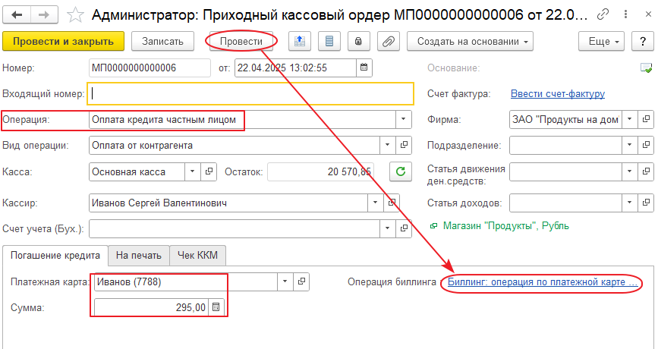658x349 pixels.
Task: Switch to the На печать tab
Action: coord(138,256)
